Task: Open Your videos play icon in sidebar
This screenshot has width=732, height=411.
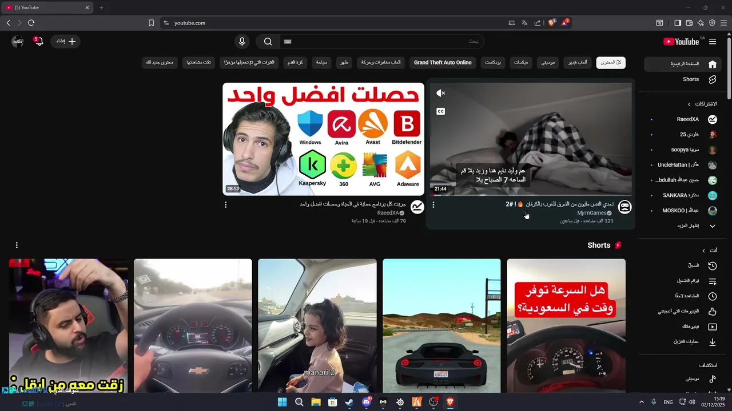Action: coord(713,327)
